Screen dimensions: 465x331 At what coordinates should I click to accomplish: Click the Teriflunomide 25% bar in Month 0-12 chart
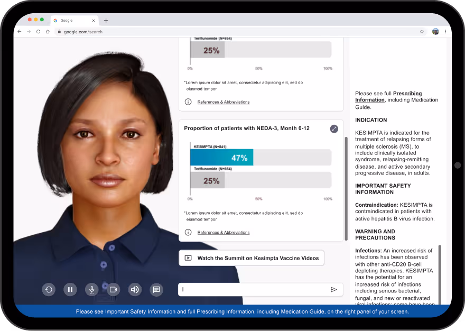207,181
